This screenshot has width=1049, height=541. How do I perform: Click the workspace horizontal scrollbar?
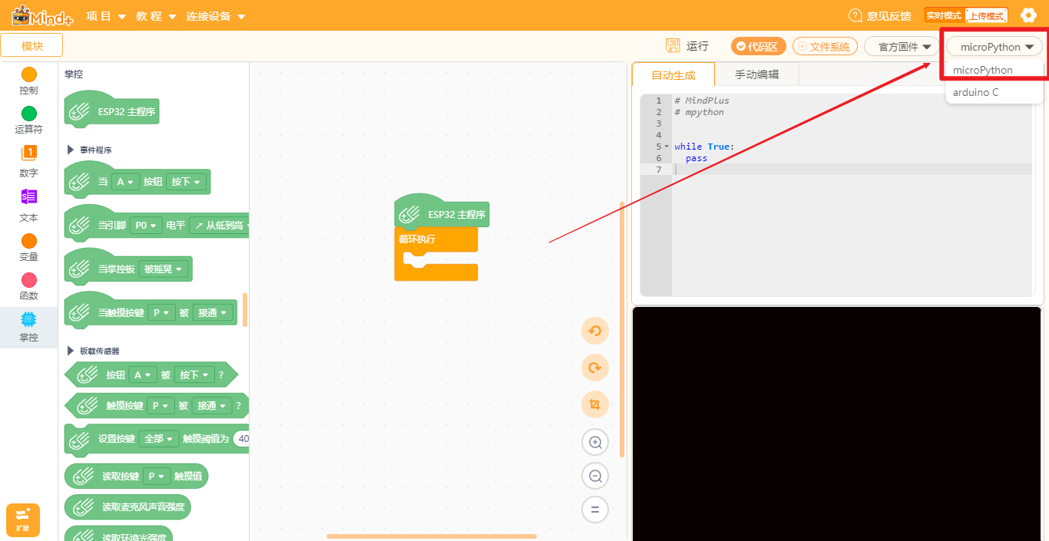(432, 536)
